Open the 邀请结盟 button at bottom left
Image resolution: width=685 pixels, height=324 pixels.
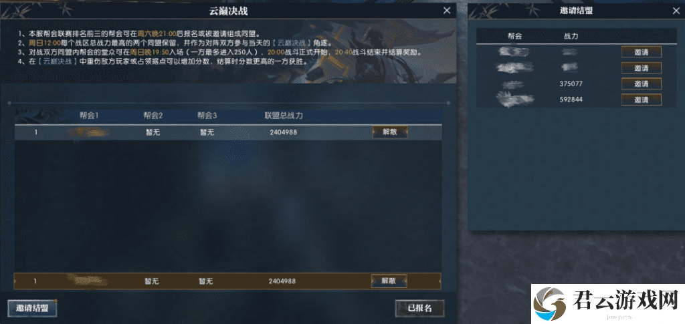[x=32, y=308]
